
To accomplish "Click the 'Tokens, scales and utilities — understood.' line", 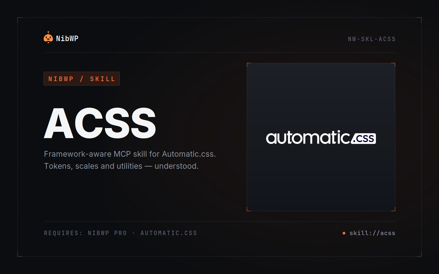I will point(121,166).
